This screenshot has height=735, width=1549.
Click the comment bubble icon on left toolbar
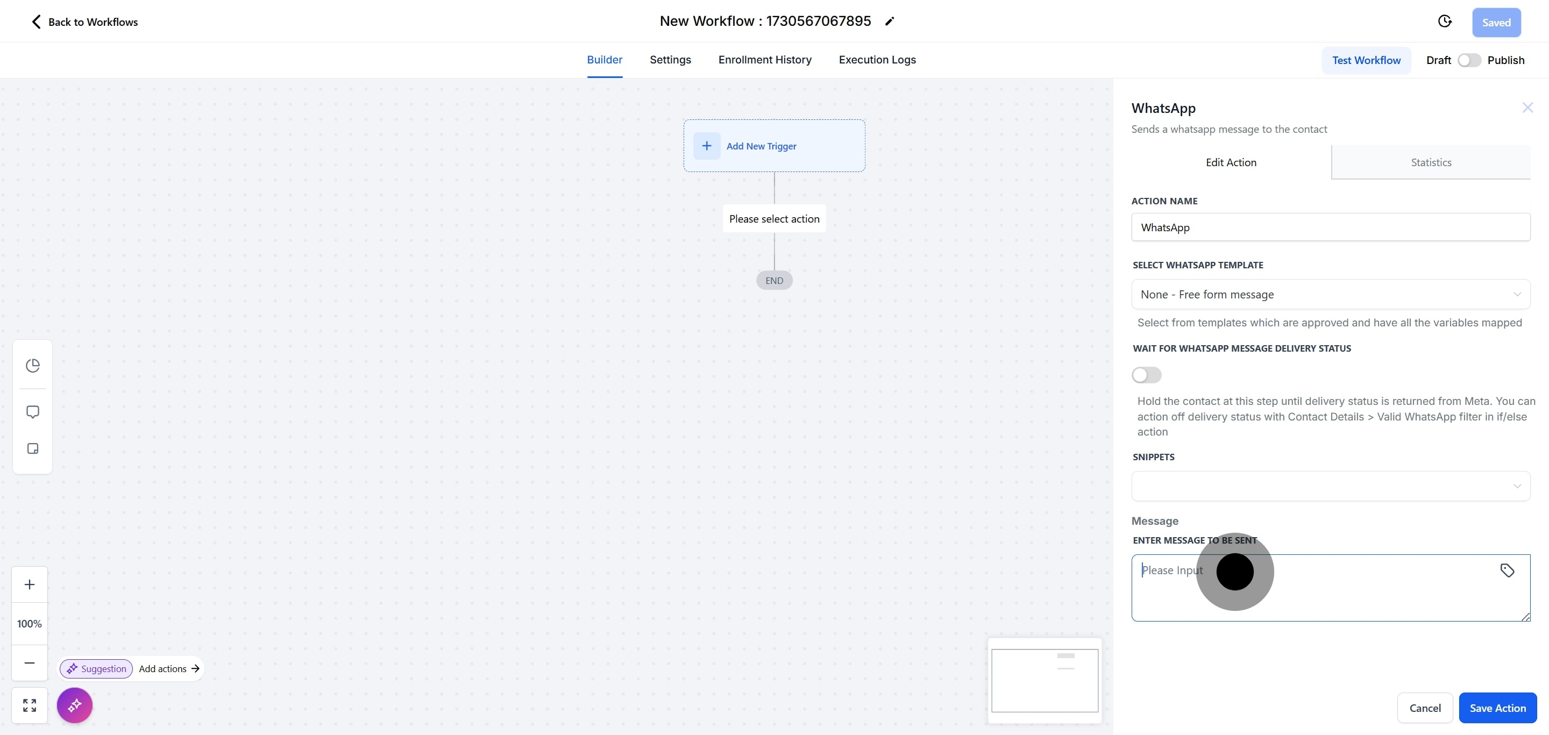point(32,412)
